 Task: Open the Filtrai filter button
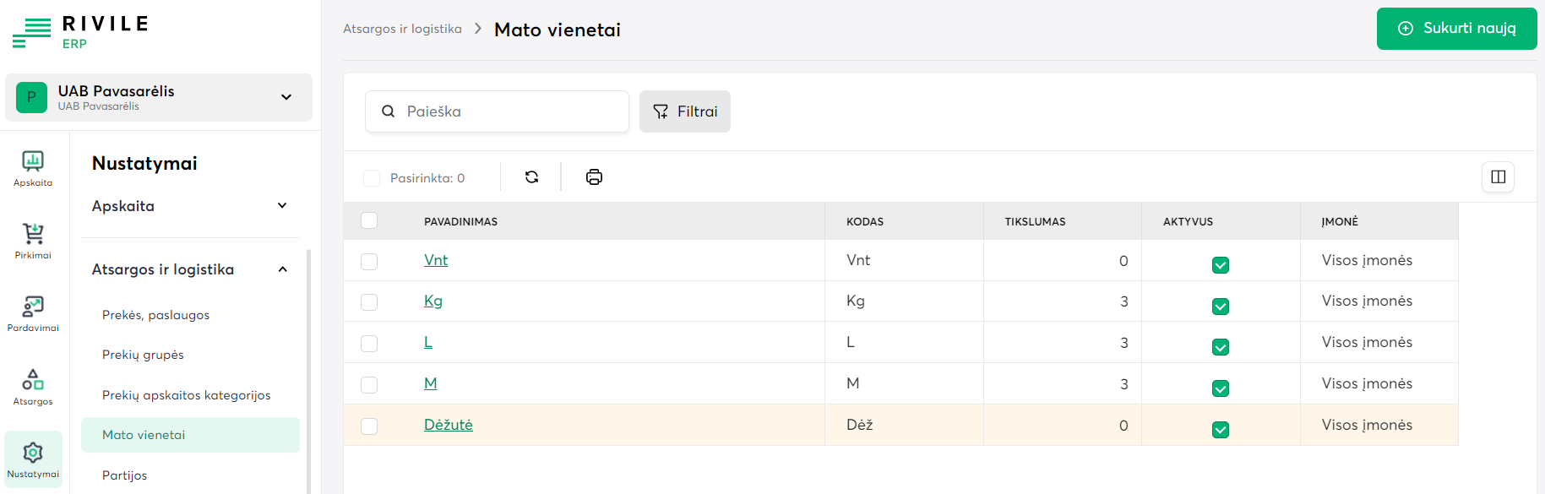(684, 111)
